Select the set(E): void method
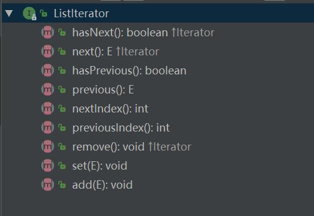Screen dimensions: 314x216 click(x=100, y=166)
